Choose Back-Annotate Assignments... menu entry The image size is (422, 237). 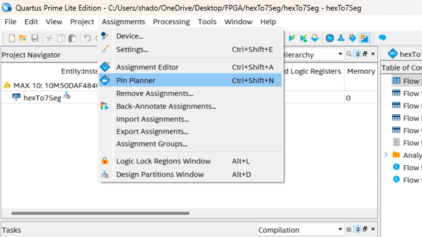[191, 106]
